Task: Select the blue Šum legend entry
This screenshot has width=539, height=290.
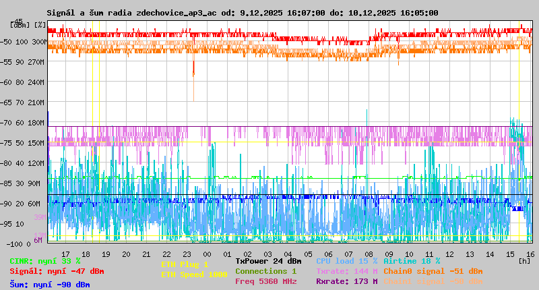Action: [49, 285]
